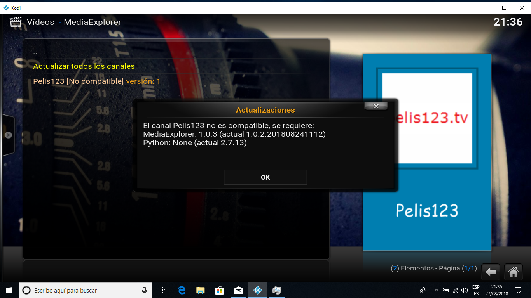Open Microsoft Store from the taskbar
Image resolution: width=531 pixels, height=298 pixels.
point(219,290)
